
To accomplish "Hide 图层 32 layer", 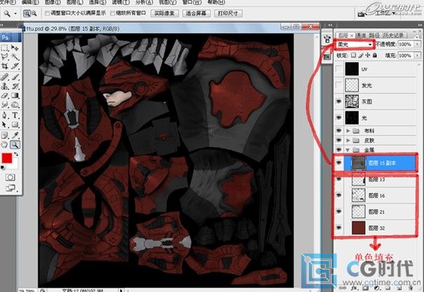I will click(x=338, y=228).
